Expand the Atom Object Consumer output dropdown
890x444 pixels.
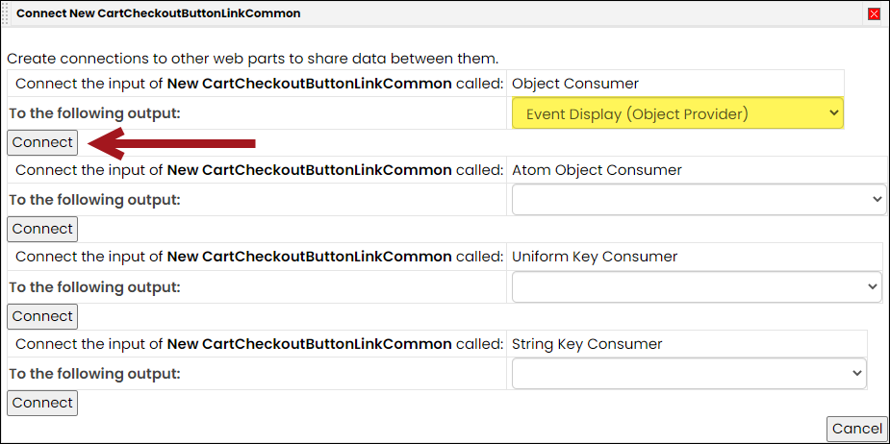pos(699,200)
